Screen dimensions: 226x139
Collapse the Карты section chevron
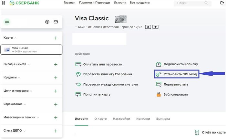tap(15, 38)
